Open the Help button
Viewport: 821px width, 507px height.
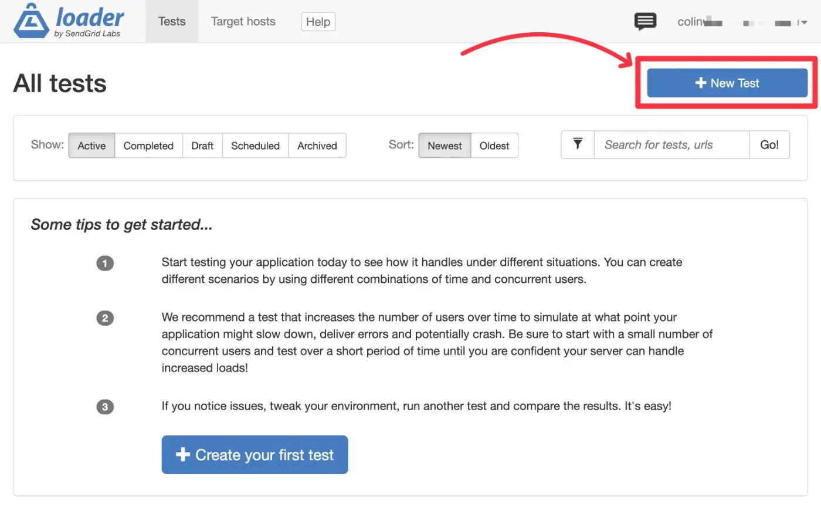tap(318, 22)
